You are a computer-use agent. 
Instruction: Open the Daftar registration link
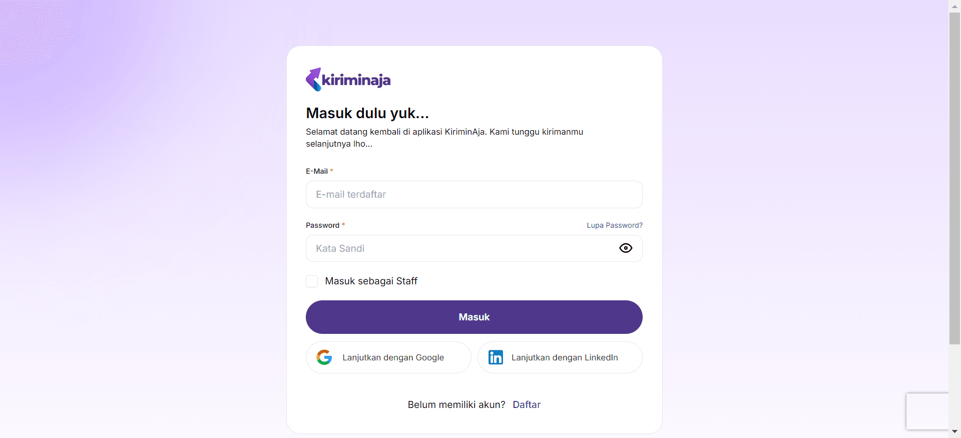point(527,404)
